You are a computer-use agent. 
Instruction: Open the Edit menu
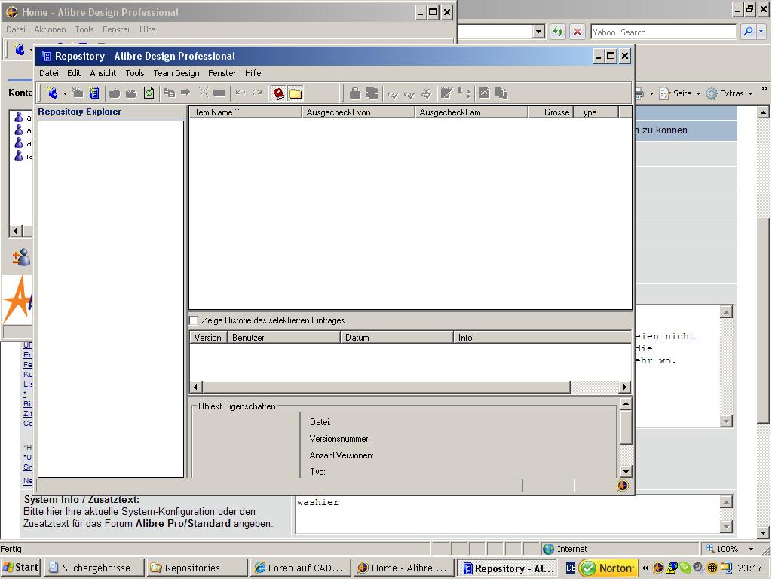(74, 73)
